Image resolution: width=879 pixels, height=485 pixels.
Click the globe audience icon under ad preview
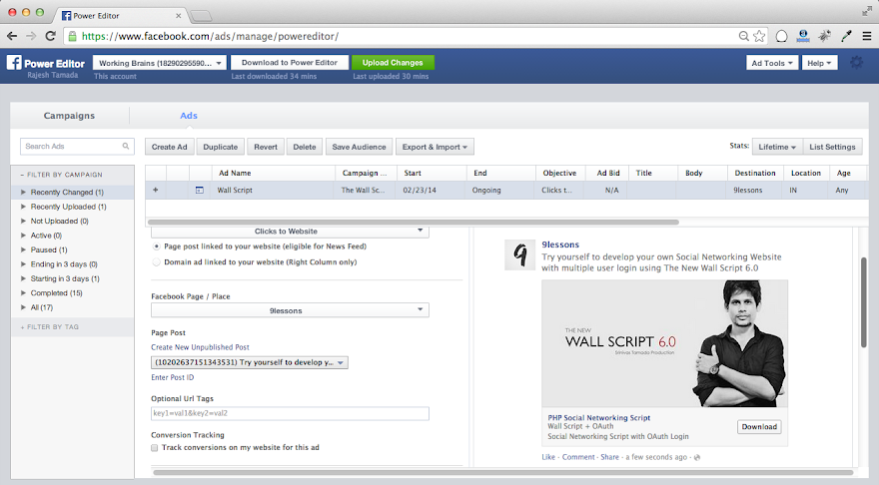coord(697,458)
